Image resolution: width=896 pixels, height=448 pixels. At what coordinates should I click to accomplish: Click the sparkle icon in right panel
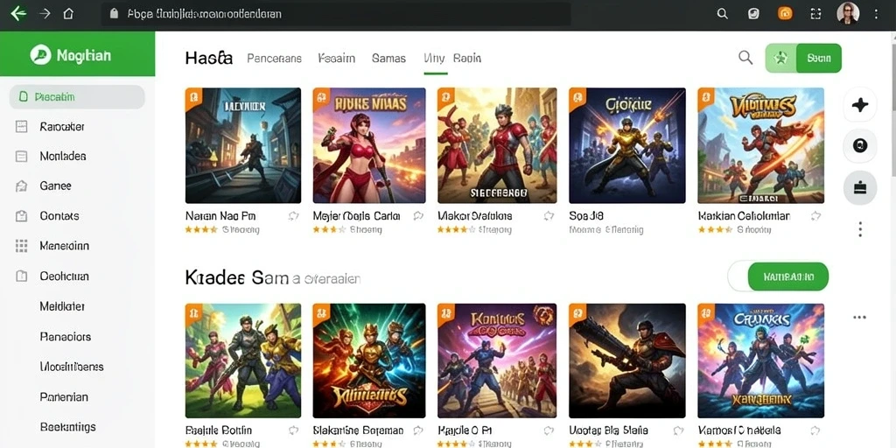coord(860,105)
